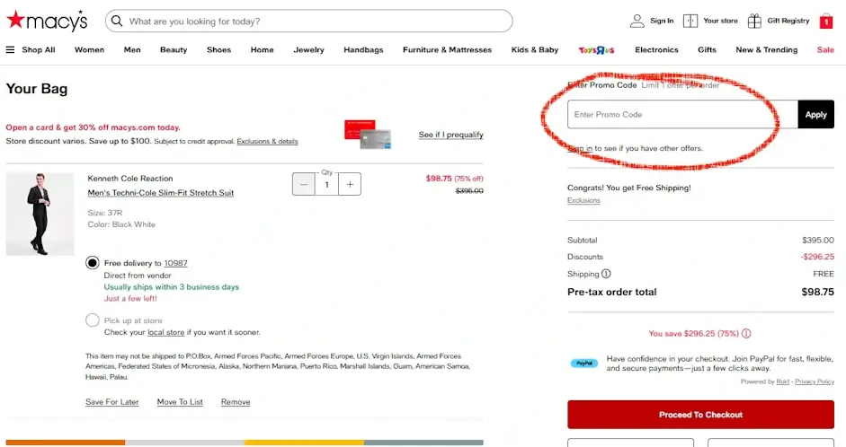This screenshot has height=447, width=846.
Task: Open New & Trending menu
Action: point(767,49)
